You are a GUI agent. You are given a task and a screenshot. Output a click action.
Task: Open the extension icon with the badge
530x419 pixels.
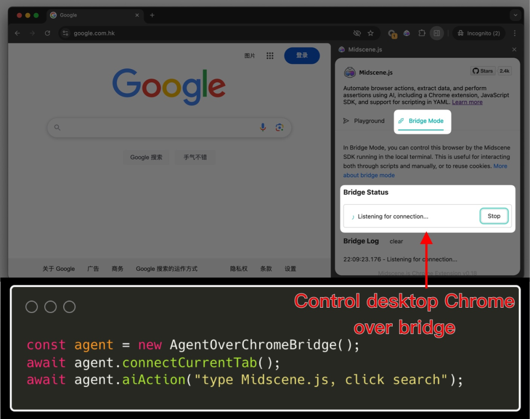392,33
